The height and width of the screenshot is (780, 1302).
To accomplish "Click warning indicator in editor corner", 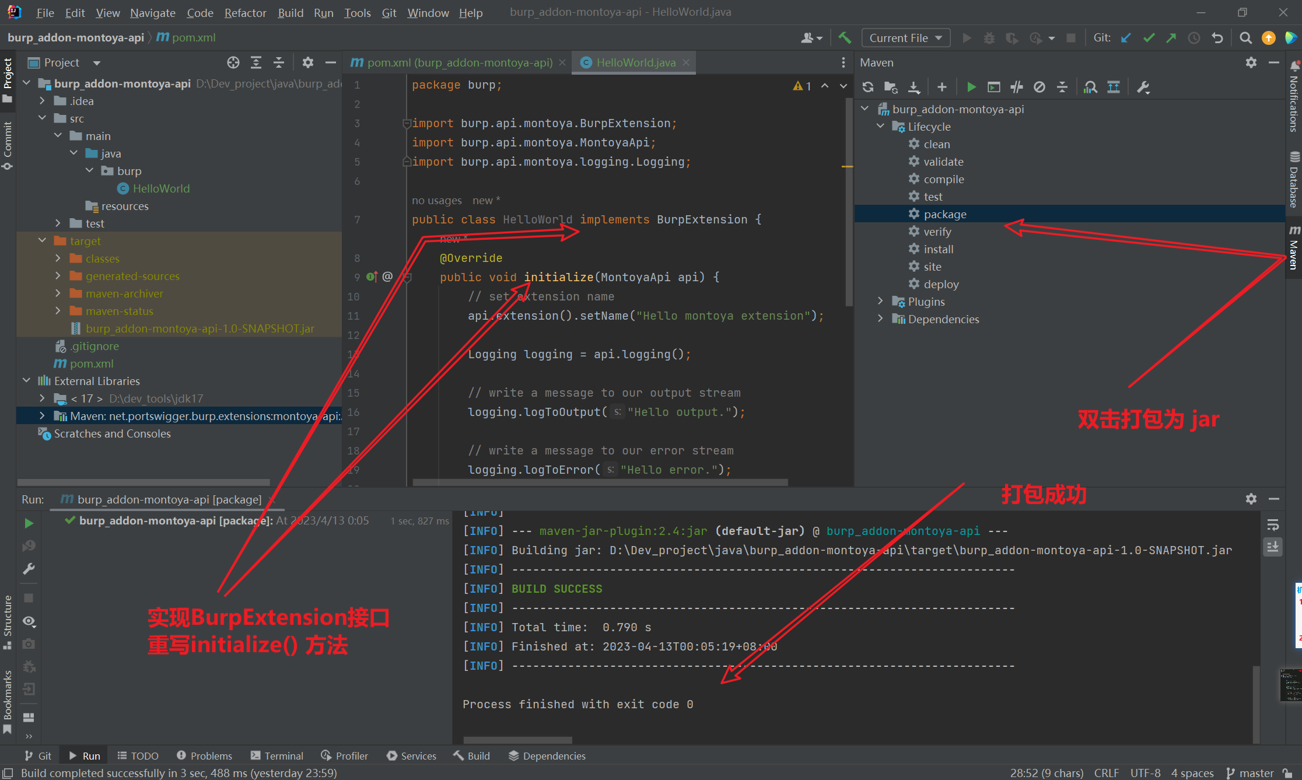I will coord(802,86).
